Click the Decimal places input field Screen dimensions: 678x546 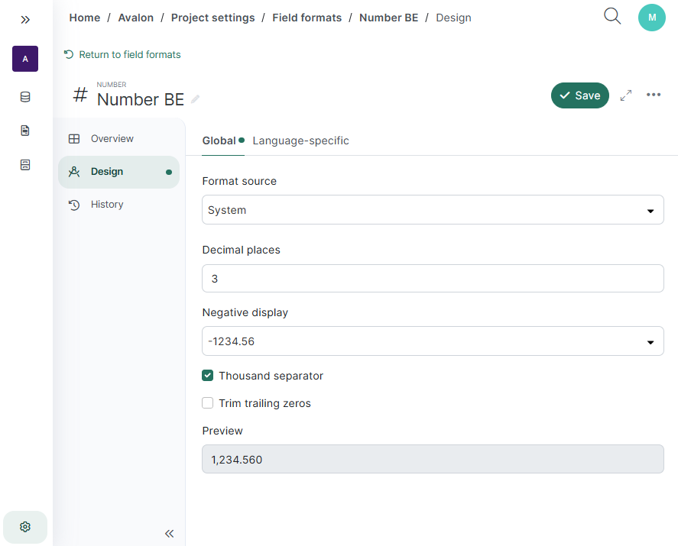coord(433,279)
